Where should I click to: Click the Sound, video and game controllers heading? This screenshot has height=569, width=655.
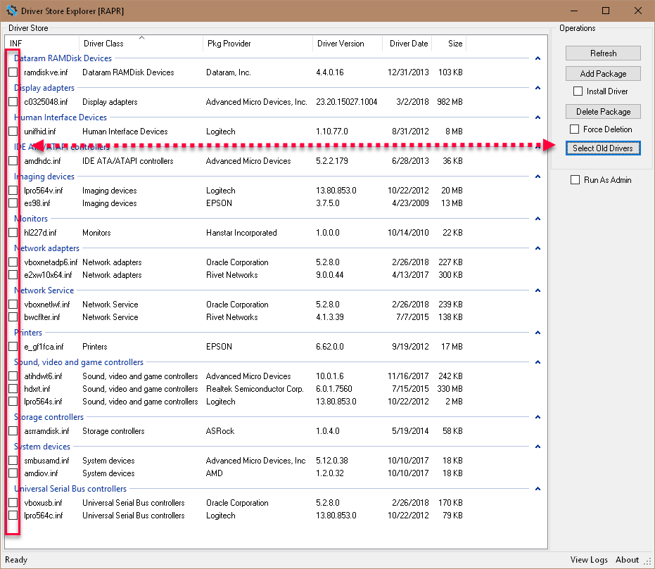[79, 362]
